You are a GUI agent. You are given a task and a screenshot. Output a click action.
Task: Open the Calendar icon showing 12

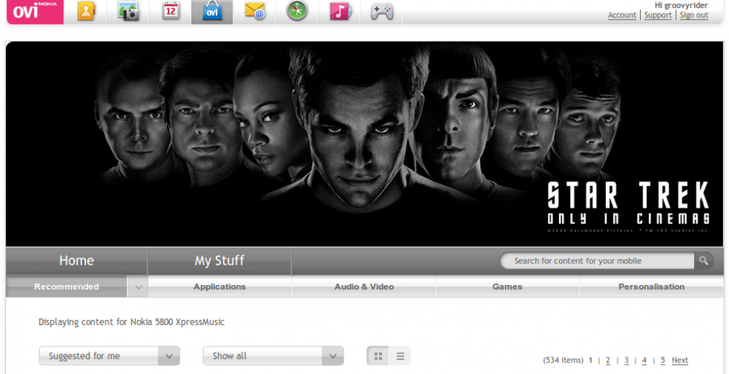click(x=170, y=12)
